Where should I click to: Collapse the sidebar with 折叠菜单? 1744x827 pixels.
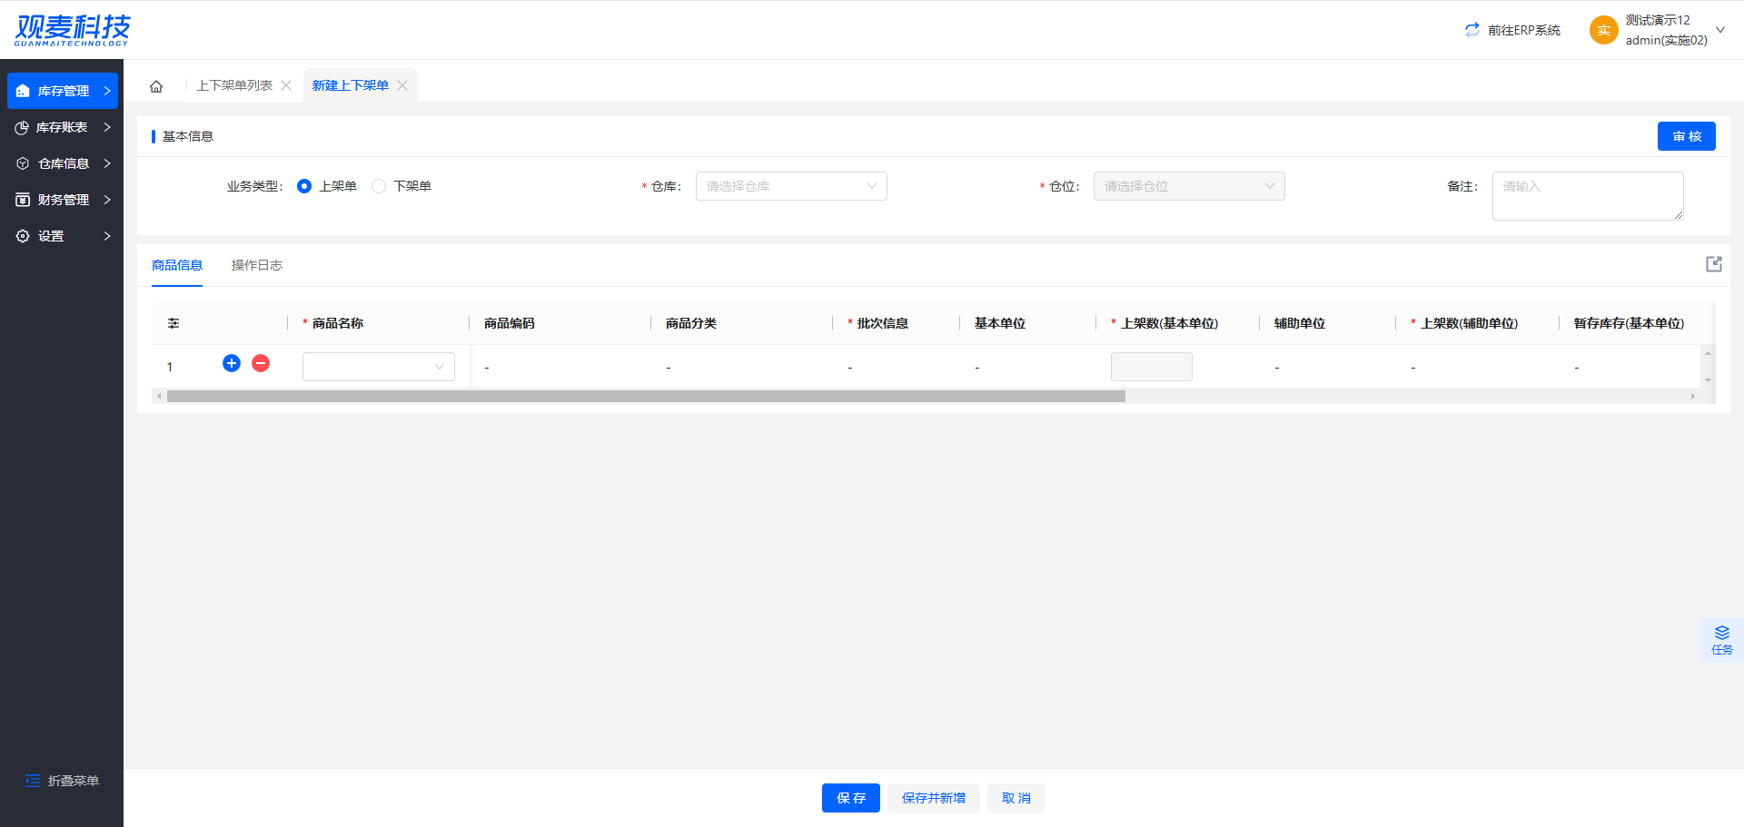[x=62, y=781]
